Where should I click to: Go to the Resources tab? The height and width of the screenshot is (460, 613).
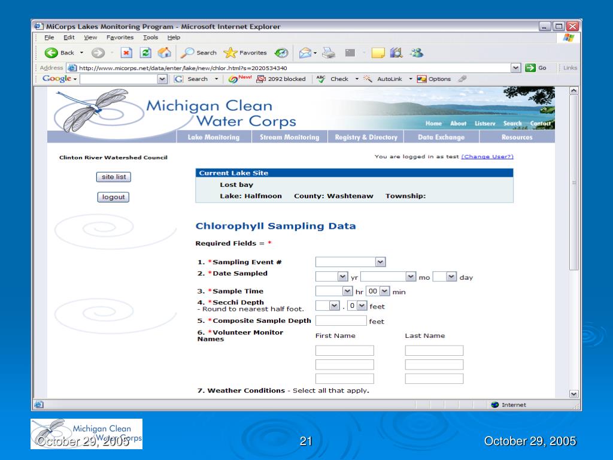click(517, 137)
